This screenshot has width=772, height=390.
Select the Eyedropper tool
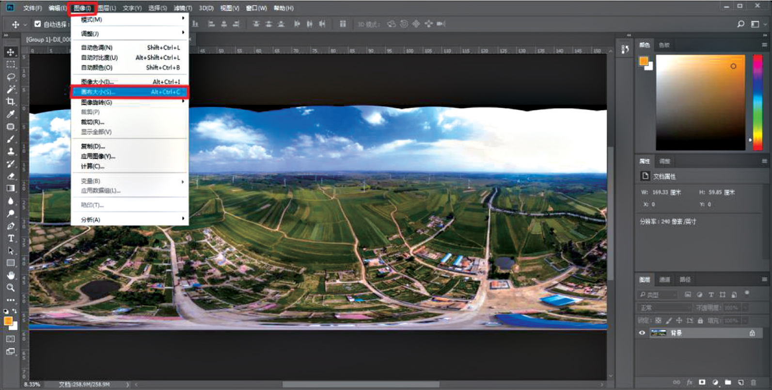pos(11,114)
